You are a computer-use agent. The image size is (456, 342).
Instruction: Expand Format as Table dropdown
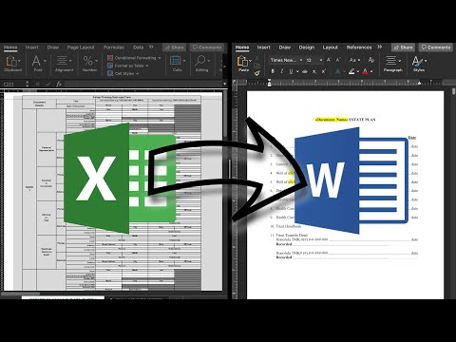(x=147, y=66)
